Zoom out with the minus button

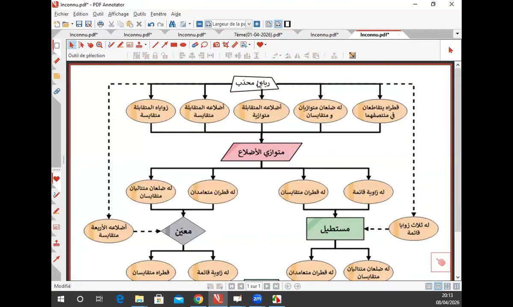(200, 24)
